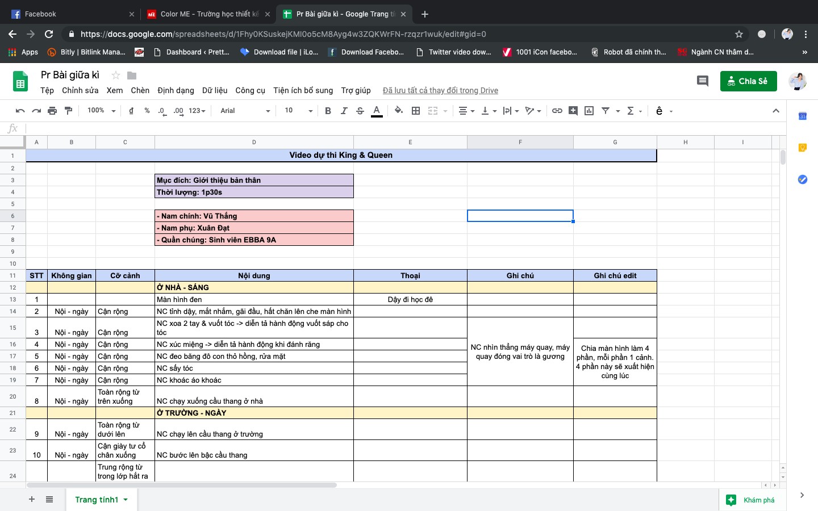Screen dimensions: 818x511
Task: Increase decimal places
Action: point(178,111)
